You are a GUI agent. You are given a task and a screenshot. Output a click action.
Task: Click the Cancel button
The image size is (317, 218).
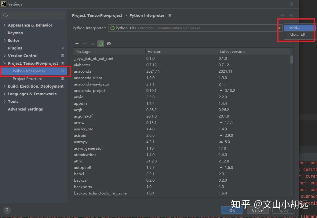257,210
